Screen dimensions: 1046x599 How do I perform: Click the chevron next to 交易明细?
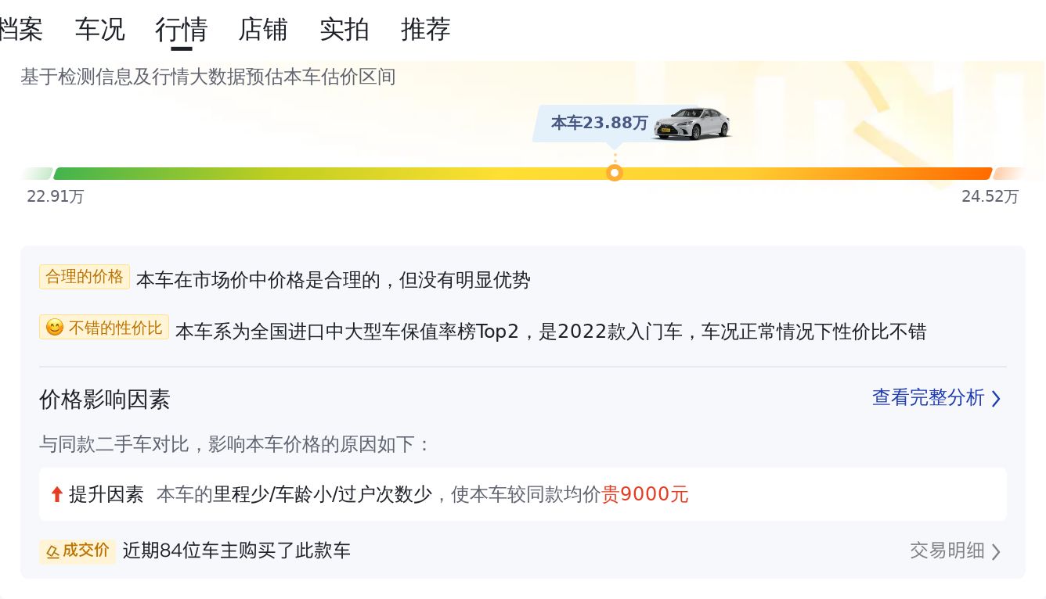[x=996, y=552]
